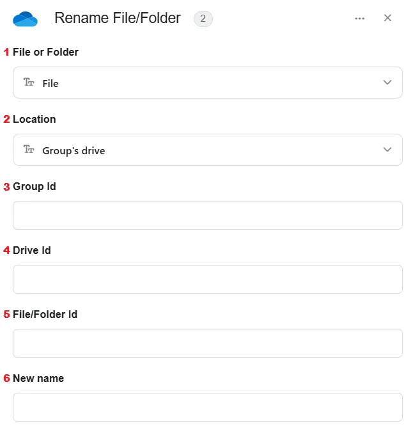Click the File or Folder label
This screenshot has height=428, width=415.
pyautogui.click(x=45, y=52)
